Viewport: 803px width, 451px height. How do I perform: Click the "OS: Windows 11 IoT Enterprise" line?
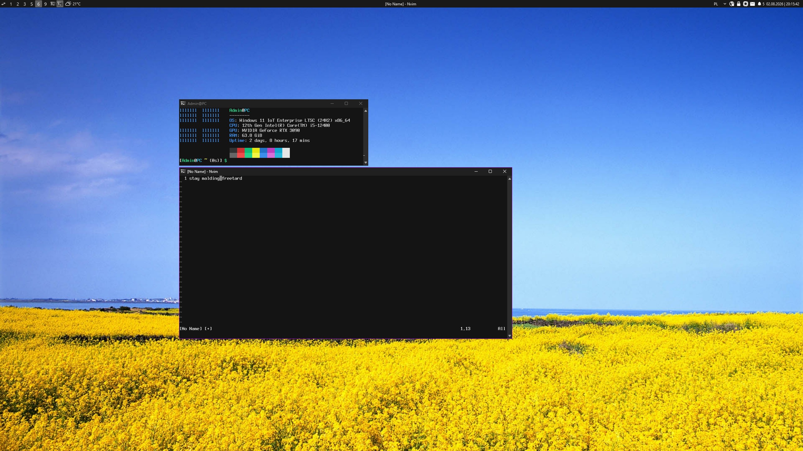[x=290, y=120]
